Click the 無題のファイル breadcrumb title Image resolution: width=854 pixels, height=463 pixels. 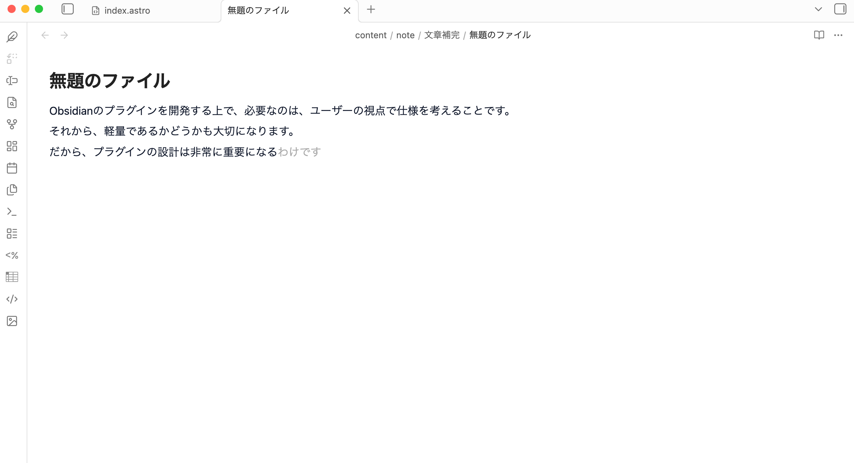click(500, 35)
